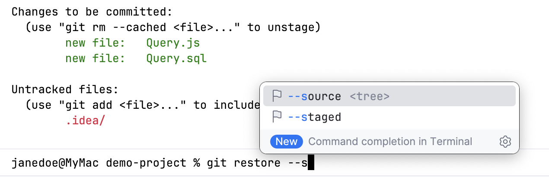The height and width of the screenshot is (177, 549).
Task: Click the flag icon beside --staged
Action: pos(277,117)
